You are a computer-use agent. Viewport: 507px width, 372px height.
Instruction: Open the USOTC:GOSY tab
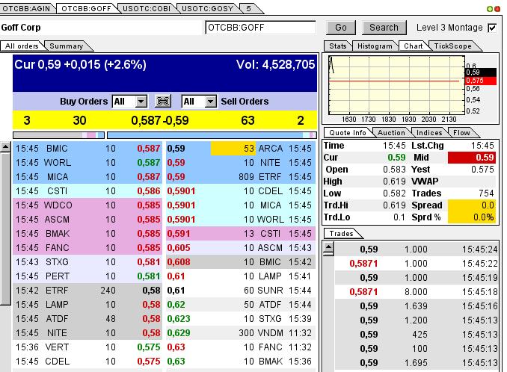(207, 8)
